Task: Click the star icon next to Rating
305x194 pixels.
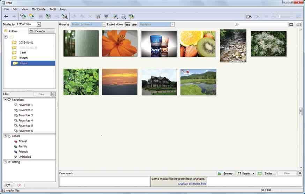Action: click(x=9, y=162)
